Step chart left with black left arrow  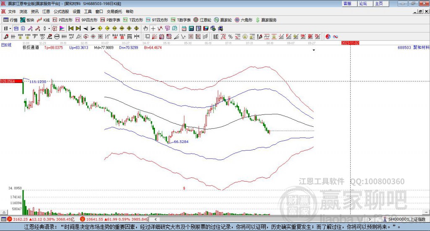pyautogui.click(x=86, y=29)
